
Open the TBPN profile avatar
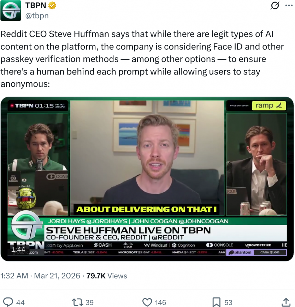pos(11,10)
